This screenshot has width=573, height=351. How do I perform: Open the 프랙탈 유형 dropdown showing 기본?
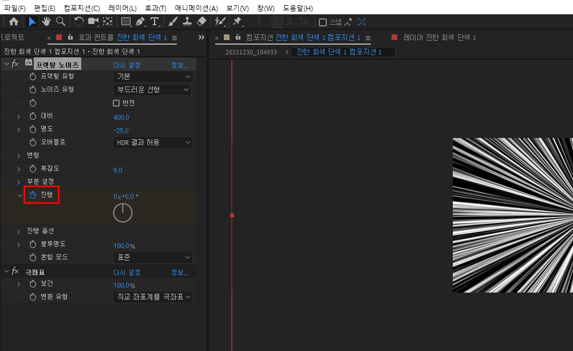[x=153, y=76]
